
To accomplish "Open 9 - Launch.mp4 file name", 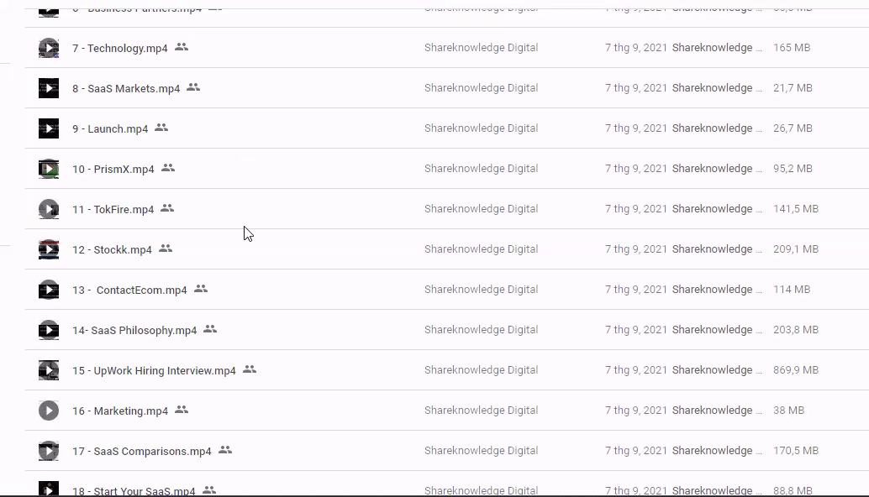I will click(x=110, y=129).
